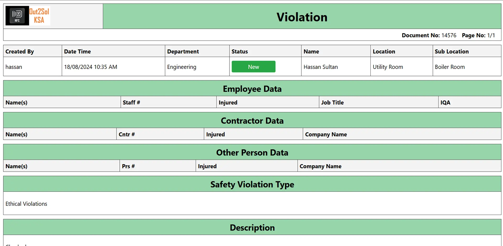Viewport: 503px width, 246px height.
Task: Click the Date Time column header
Action: 77,51
